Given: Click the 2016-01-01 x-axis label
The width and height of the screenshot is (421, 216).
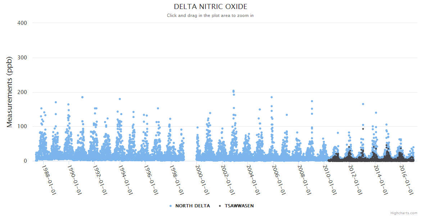Looking at the screenshot, I should click(x=406, y=180).
